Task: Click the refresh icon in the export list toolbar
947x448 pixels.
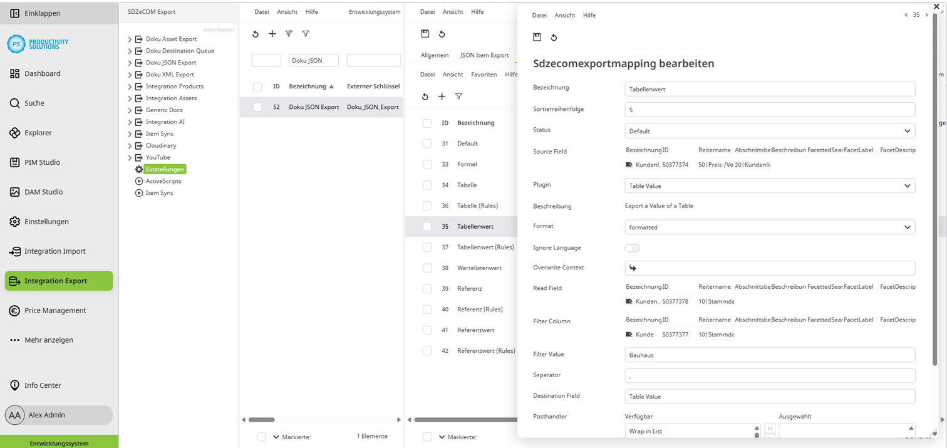Action: [255, 34]
